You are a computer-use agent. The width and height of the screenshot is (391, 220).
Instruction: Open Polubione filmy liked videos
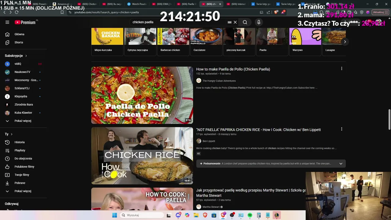click(24, 167)
